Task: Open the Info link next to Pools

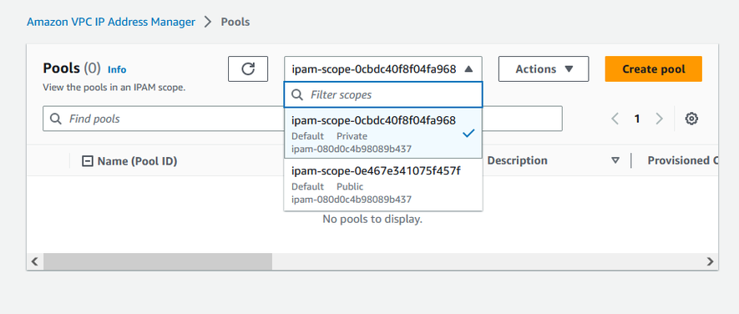Action: coord(117,70)
